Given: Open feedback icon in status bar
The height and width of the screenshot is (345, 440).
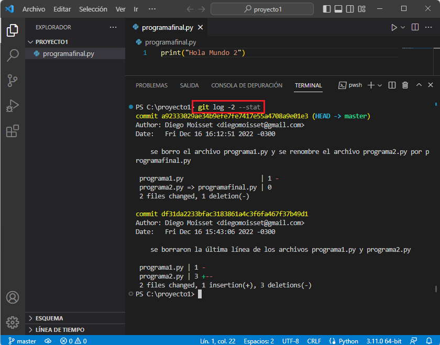Looking at the screenshot, I should point(413,341).
